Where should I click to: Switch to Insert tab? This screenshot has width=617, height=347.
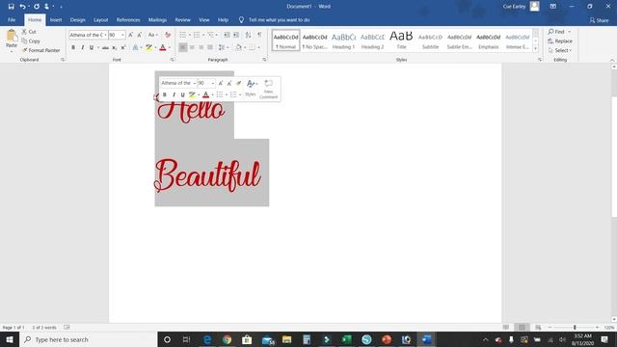pyautogui.click(x=56, y=19)
